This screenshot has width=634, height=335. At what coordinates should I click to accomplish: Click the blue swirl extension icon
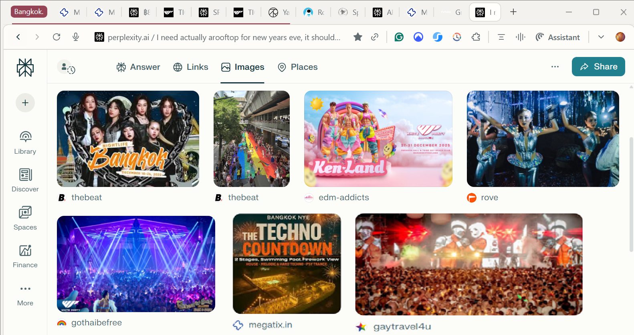click(x=438, y=37)
